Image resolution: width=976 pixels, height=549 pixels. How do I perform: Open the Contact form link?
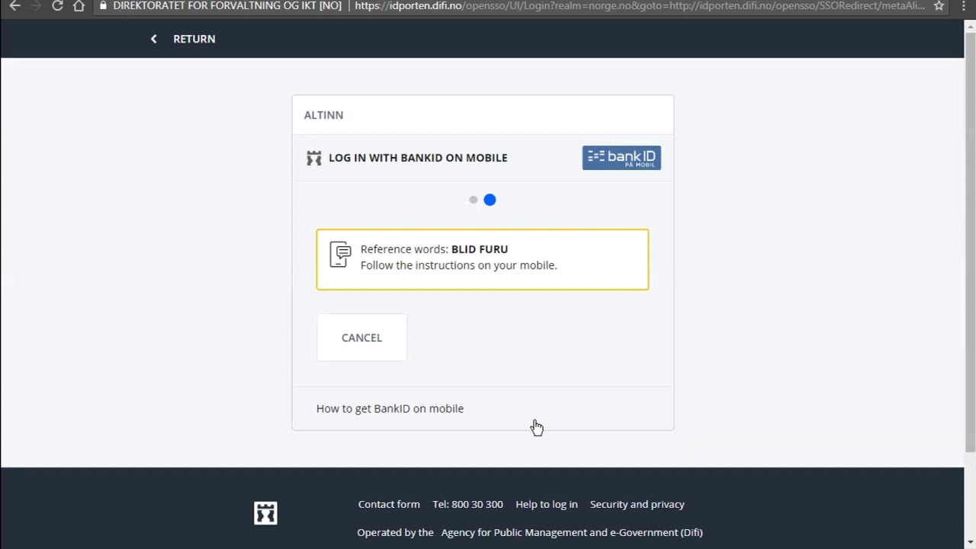[x=389, y=504]
